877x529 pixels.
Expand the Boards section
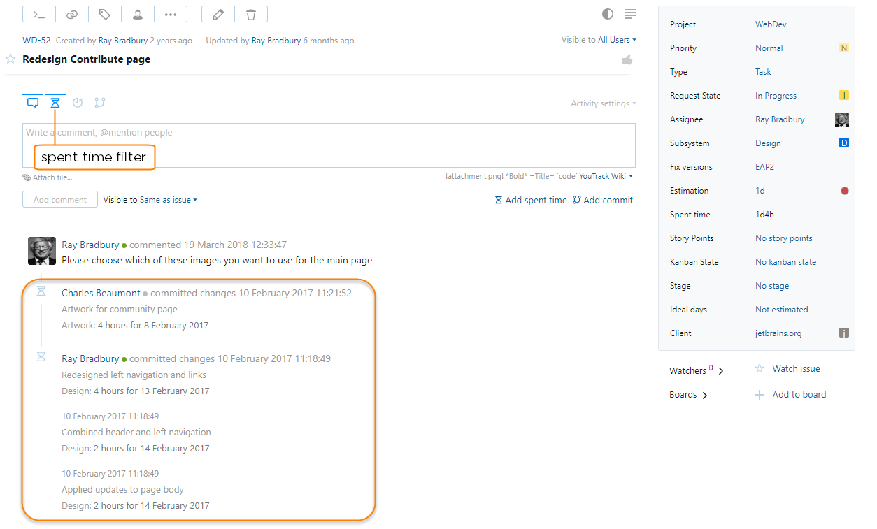[x=689, y=395]
